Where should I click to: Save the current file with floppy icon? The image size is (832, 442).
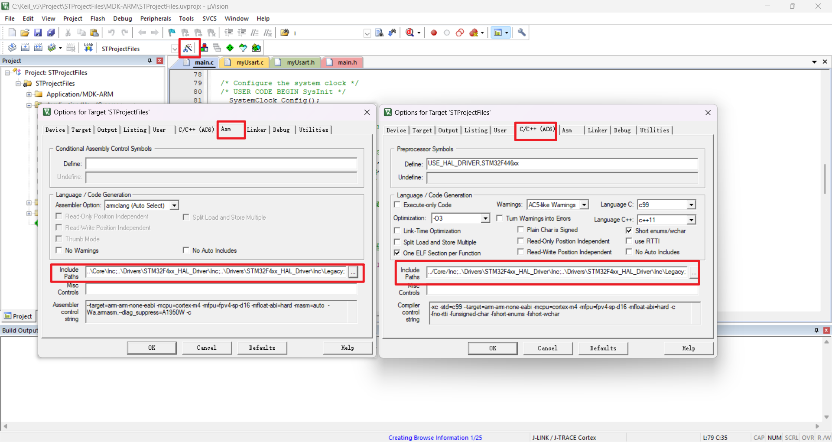38,32
